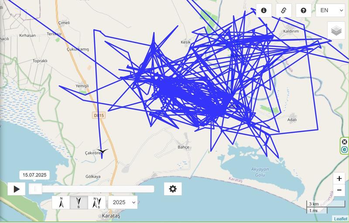This screenshot has width=349, height=223.
Task: Open the info panel icon
Action: pyautogui.click(x=264, y=10)
